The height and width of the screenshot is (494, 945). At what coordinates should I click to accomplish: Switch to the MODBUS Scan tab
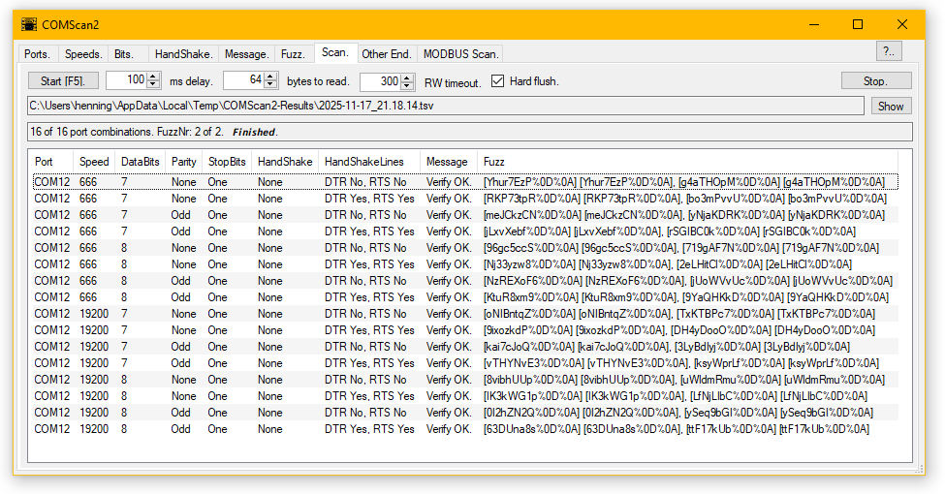pyautogui.click(x=460, y=53)
